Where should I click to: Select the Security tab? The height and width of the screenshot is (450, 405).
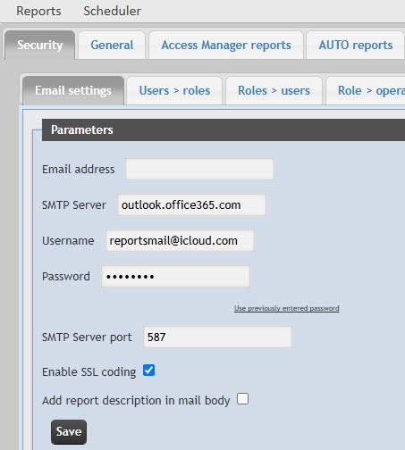pos(39,45)
